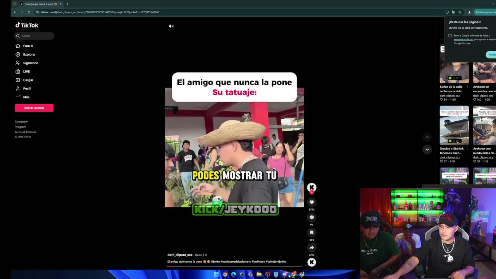
Task: Click the #junte hashtag
Action: coord(281,262)
